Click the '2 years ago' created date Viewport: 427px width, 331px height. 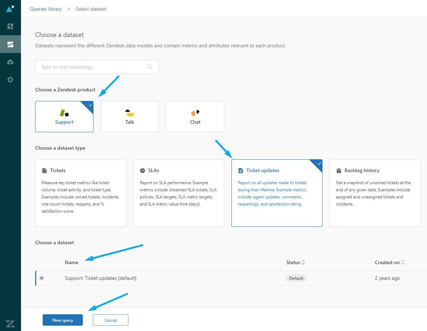(387, 278)
